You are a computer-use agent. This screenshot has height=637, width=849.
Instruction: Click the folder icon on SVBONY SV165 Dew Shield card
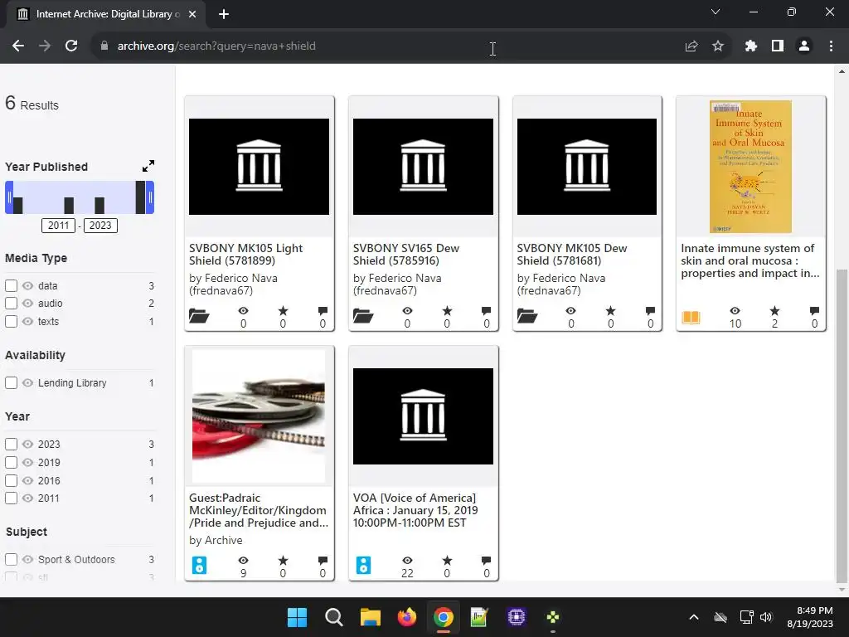363,315
